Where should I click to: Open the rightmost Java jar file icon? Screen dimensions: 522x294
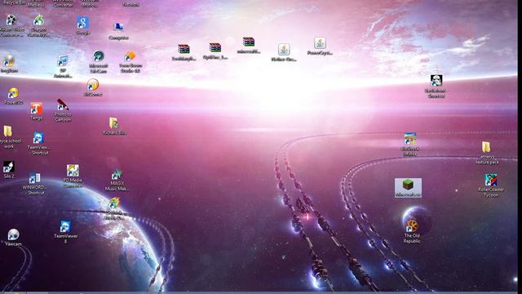320,43
